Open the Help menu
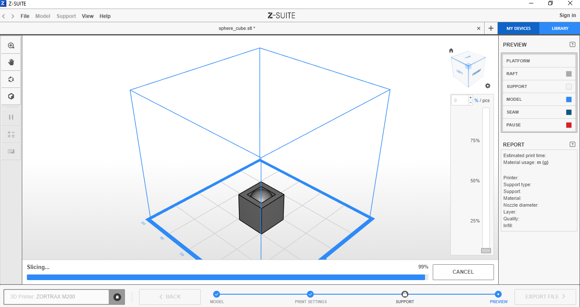This screenshot has height=307, width=580. point(105,16)
